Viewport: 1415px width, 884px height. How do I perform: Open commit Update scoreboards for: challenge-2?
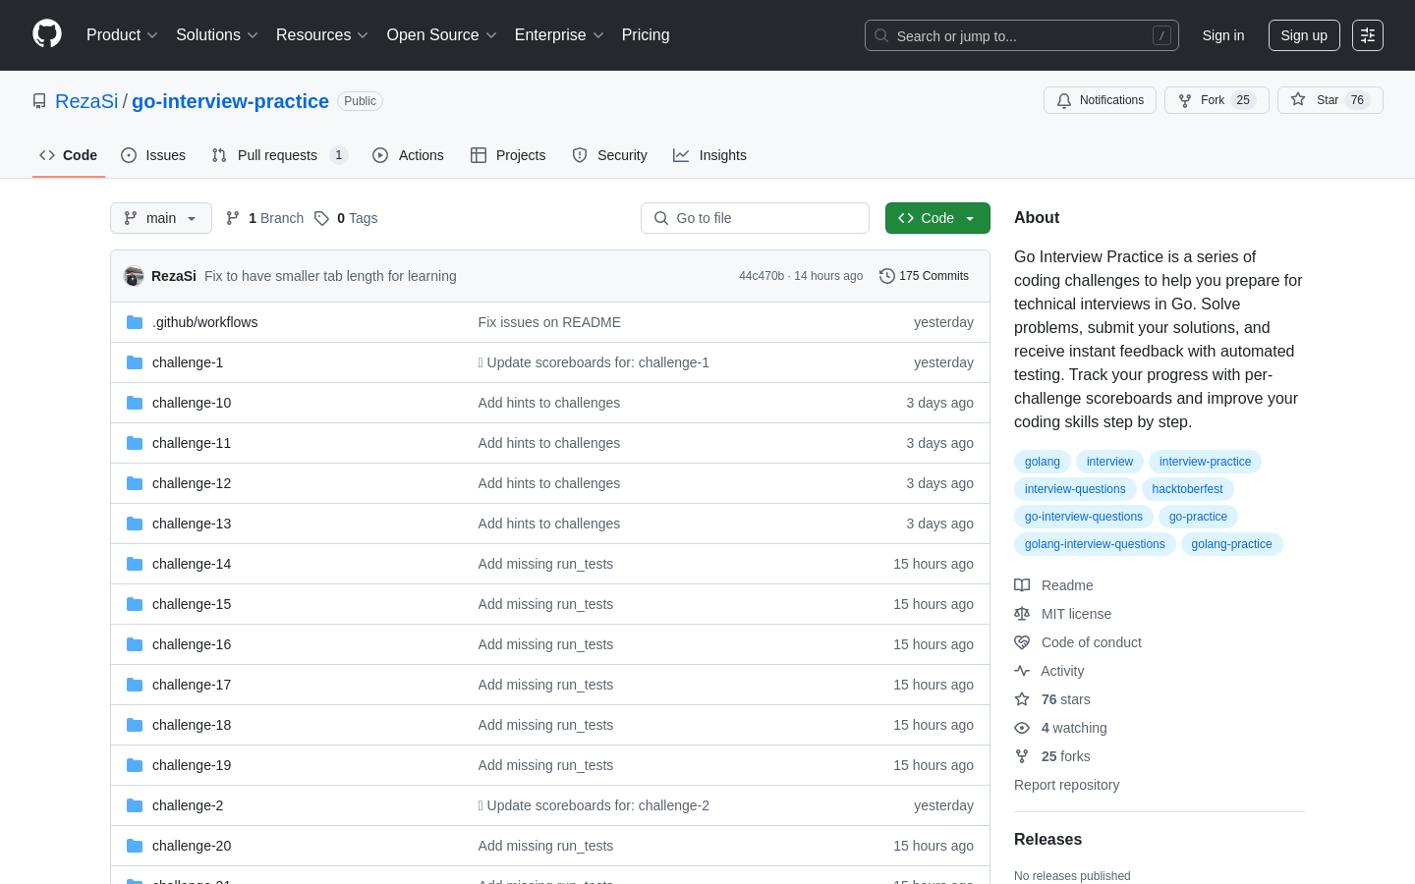(x=594, y=805)
